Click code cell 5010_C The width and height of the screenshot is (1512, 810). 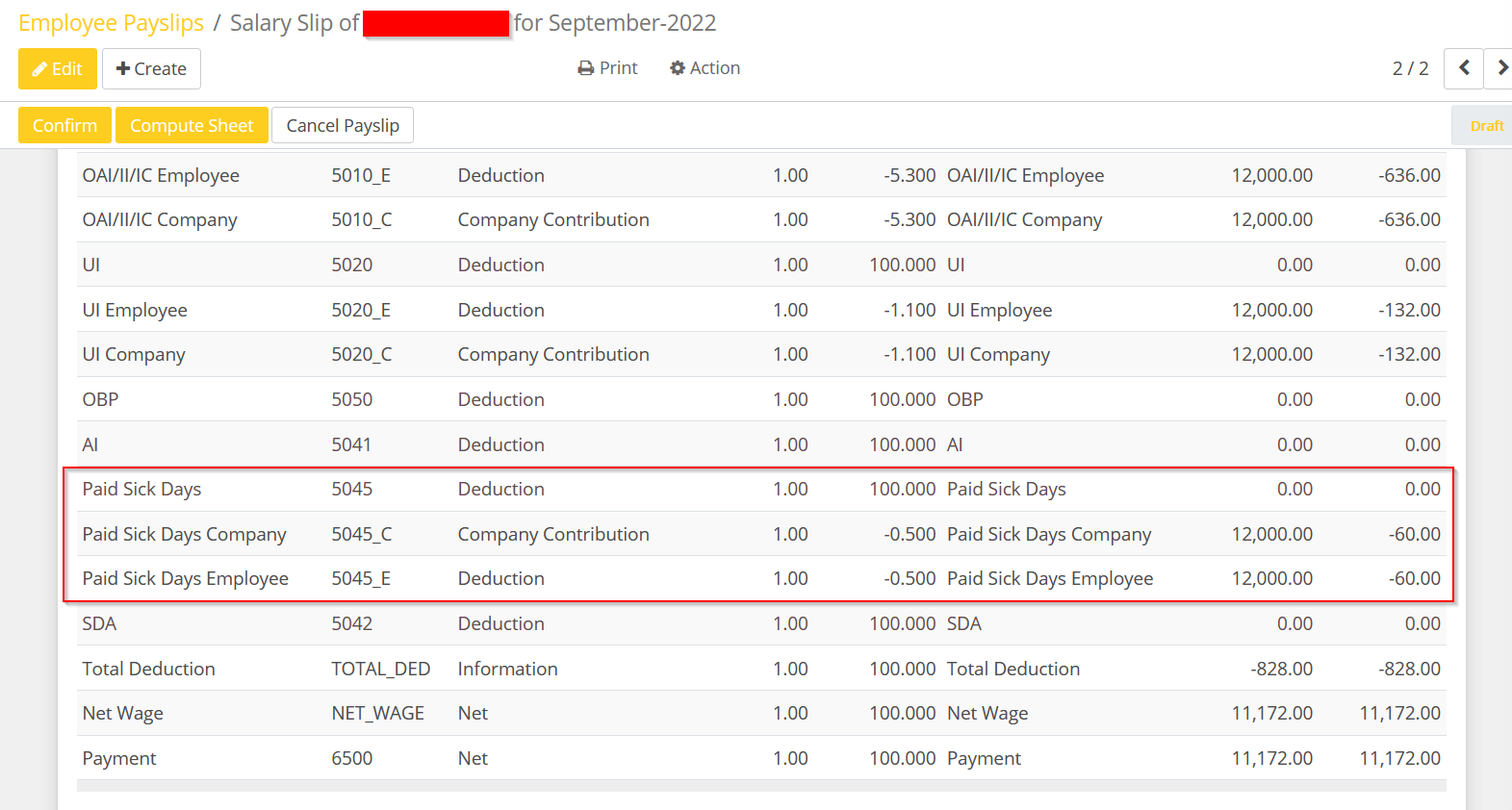pos(362,219)
